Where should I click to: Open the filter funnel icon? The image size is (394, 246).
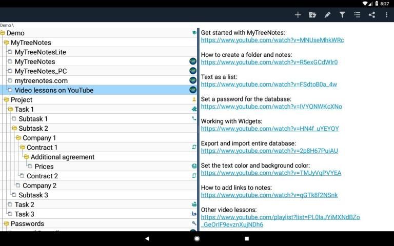pyautogui.click(x=342, y=15)
